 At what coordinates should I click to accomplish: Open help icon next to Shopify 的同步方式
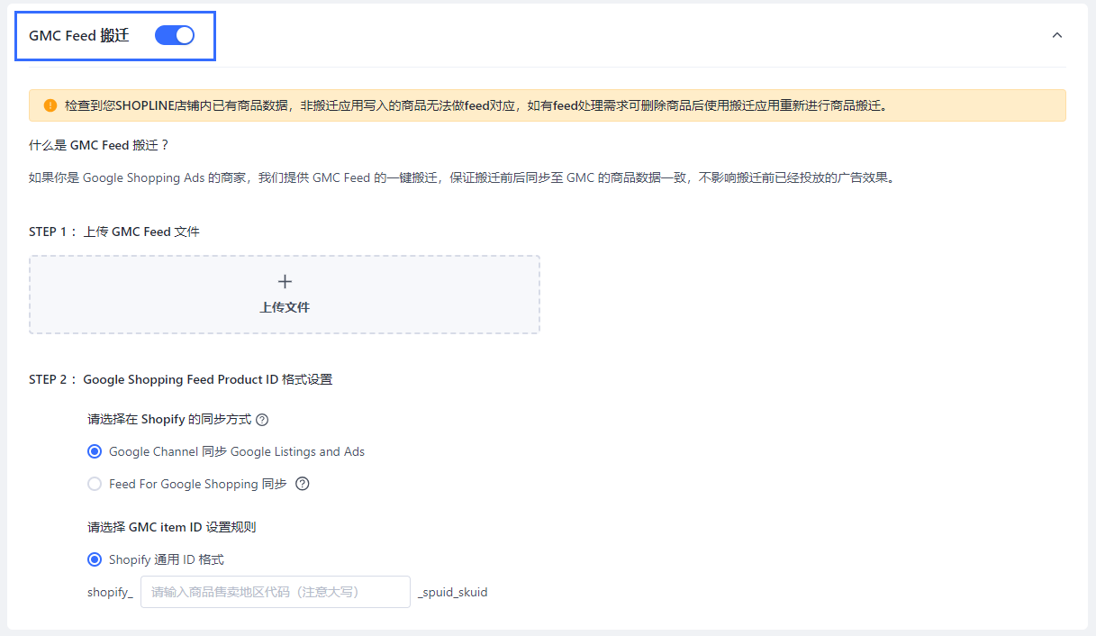(262, 420)
